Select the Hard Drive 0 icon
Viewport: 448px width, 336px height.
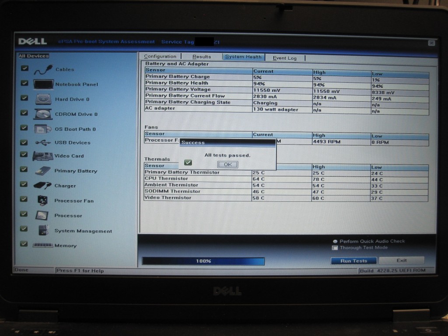click(43, 99)
